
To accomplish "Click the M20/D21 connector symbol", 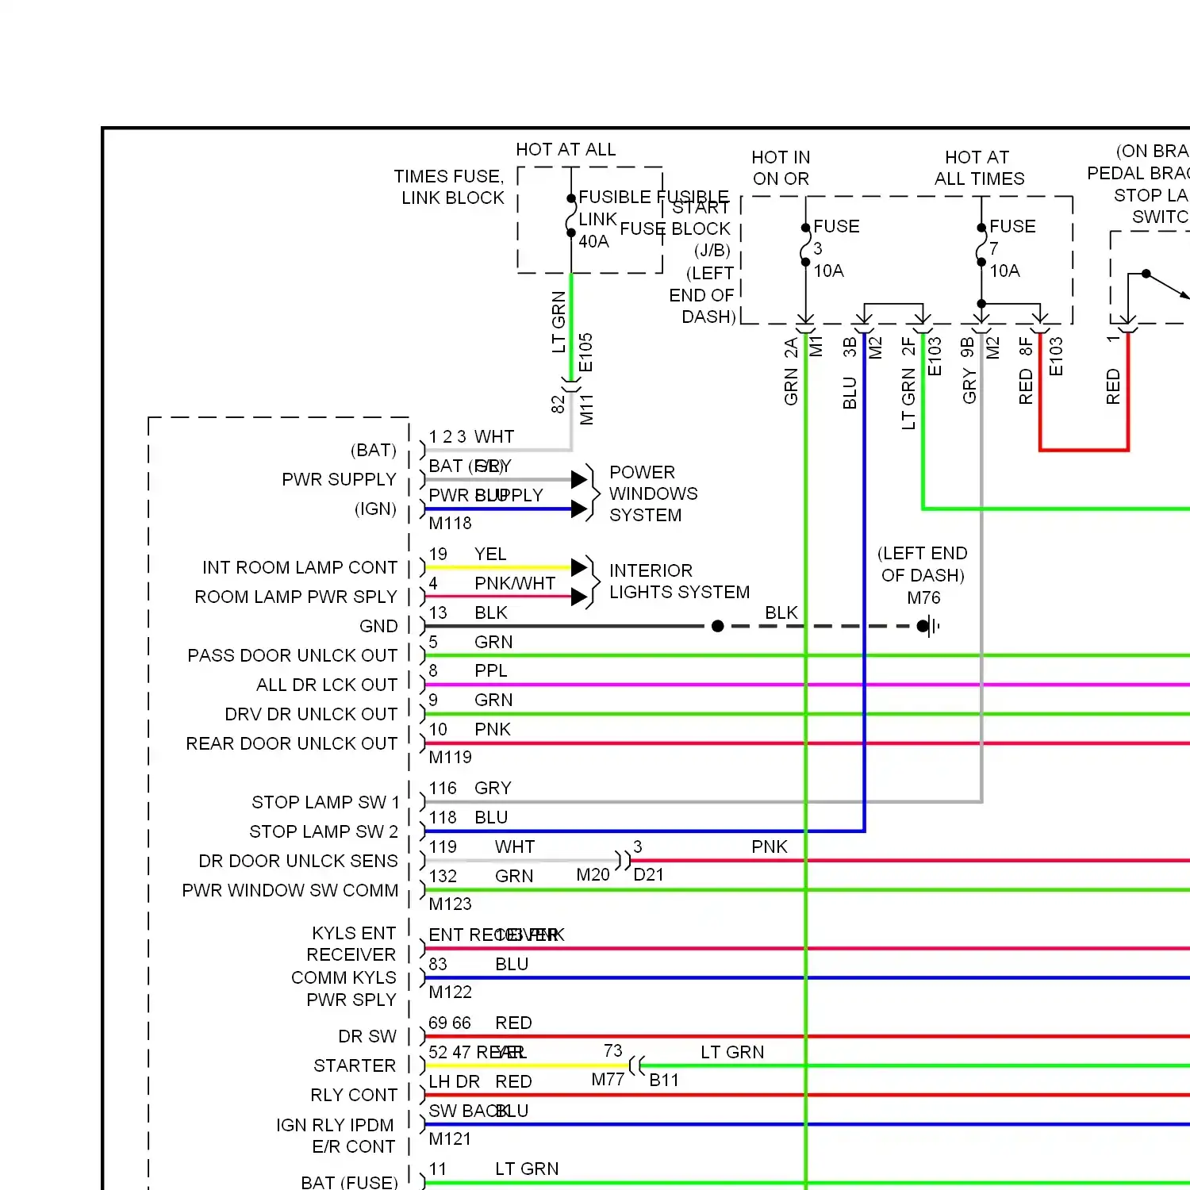I will tap(624, 860).
